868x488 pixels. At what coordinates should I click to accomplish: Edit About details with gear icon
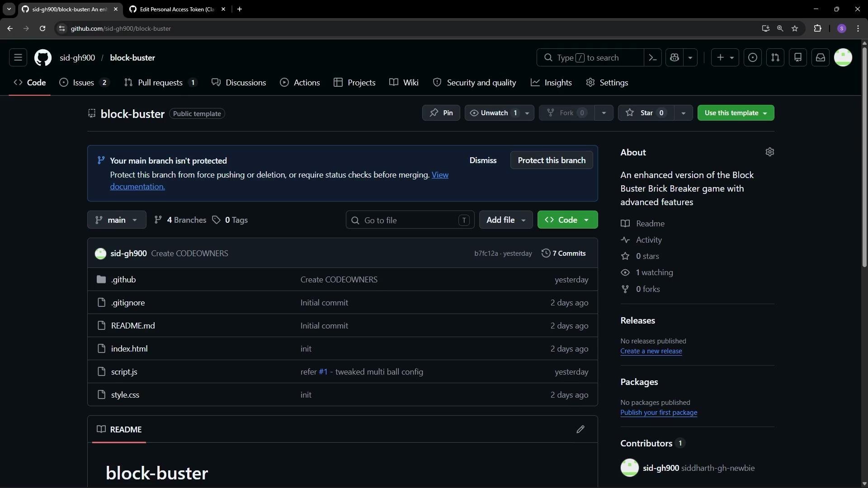click(x=770, y=152)
